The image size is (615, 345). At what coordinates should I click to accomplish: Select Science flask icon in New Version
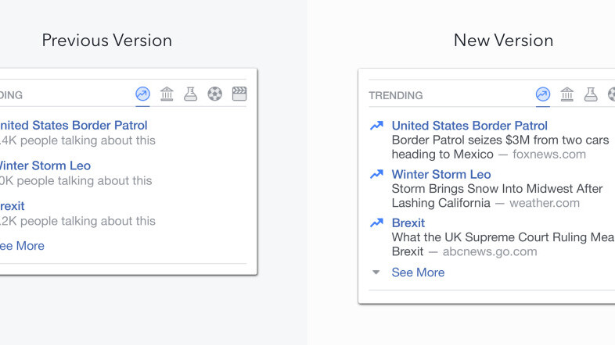coord(592,94)
